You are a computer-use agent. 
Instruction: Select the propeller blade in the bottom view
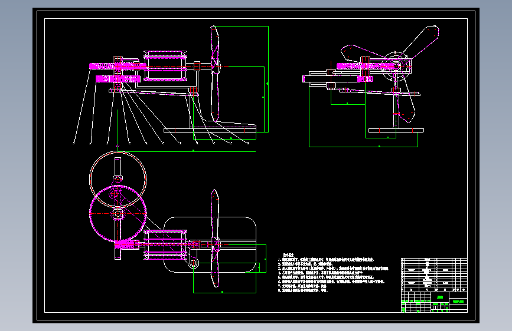pyautogui.click(x=214, y=238)
